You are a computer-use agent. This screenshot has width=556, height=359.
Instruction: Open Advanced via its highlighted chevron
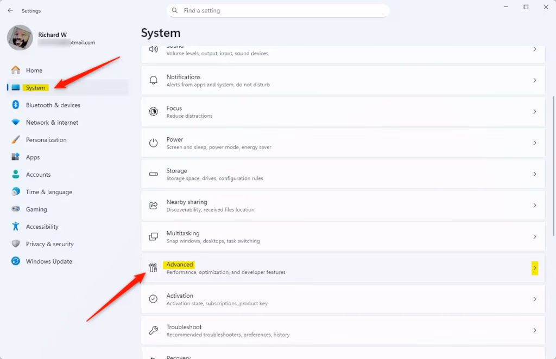(535, 268)
